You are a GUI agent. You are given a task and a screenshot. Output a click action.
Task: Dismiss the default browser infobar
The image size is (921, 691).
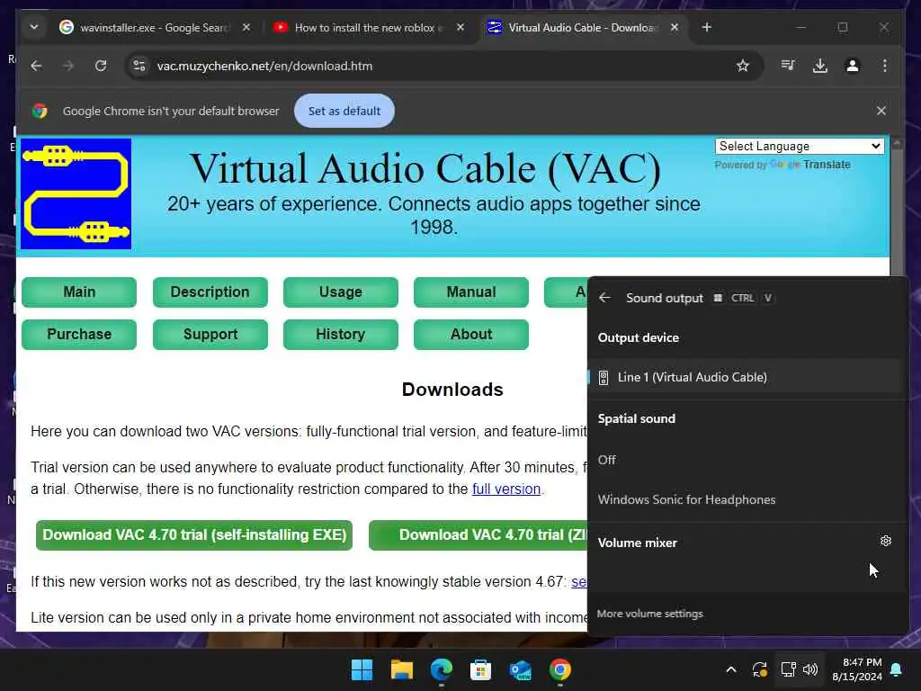[881, 111]
